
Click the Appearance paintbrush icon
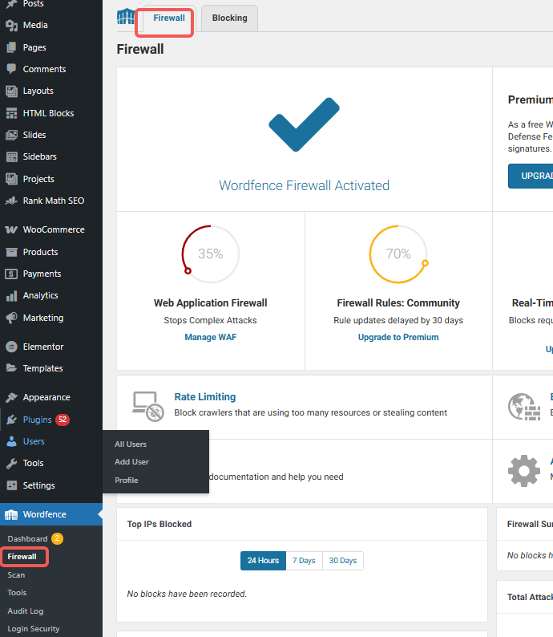tap(11, 397)
